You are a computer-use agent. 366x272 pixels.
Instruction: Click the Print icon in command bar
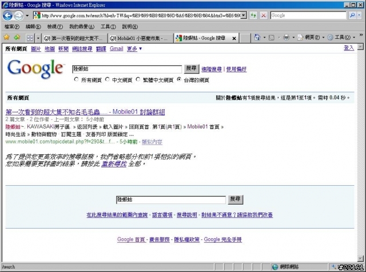(286, 37)
